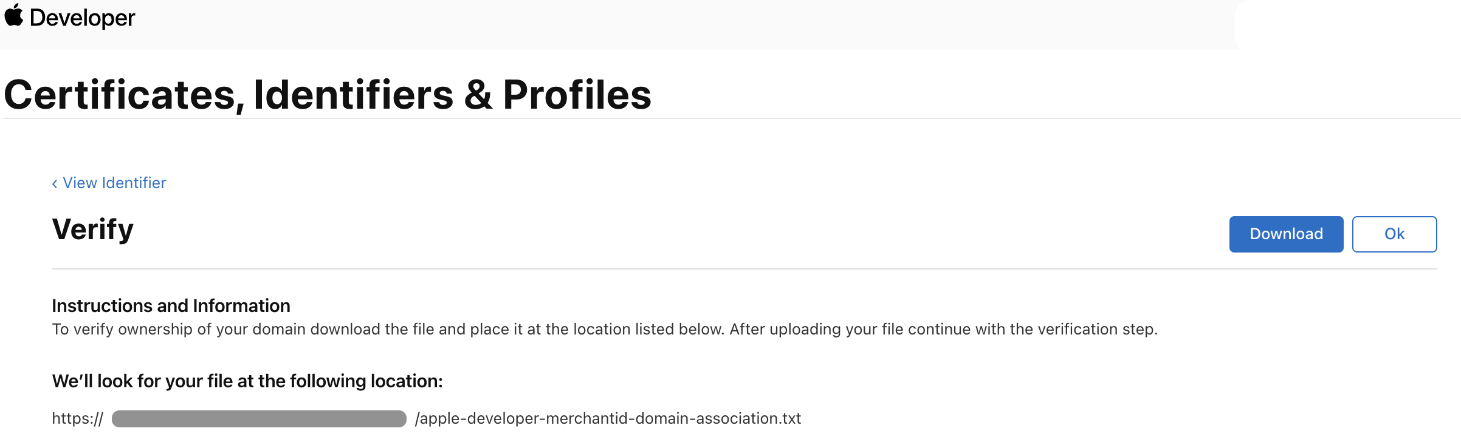The width and height of the screenshot is (1461, 448).
Task: Click the Verify section heading
Action: [93, 230]
